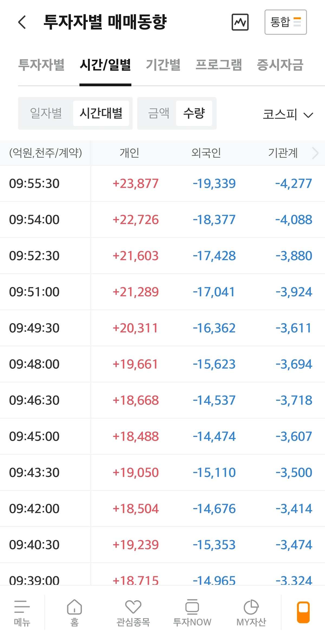Screen dimensions: 325x639
Task: Open the 통합 selector
Action: point(285,22)
